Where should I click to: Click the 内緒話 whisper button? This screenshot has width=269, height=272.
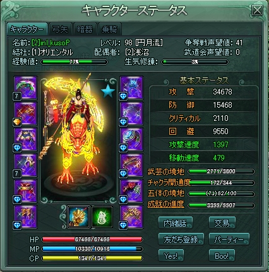[175, 223]
